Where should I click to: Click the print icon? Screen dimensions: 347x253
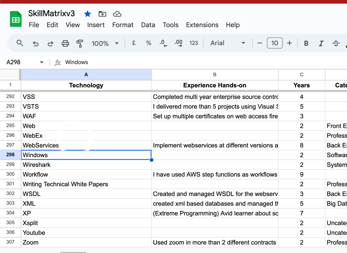65,43
